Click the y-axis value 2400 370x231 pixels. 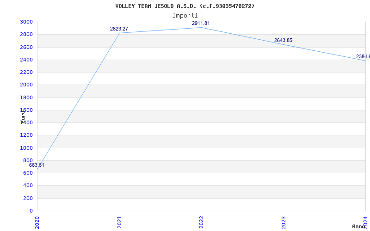26,60
